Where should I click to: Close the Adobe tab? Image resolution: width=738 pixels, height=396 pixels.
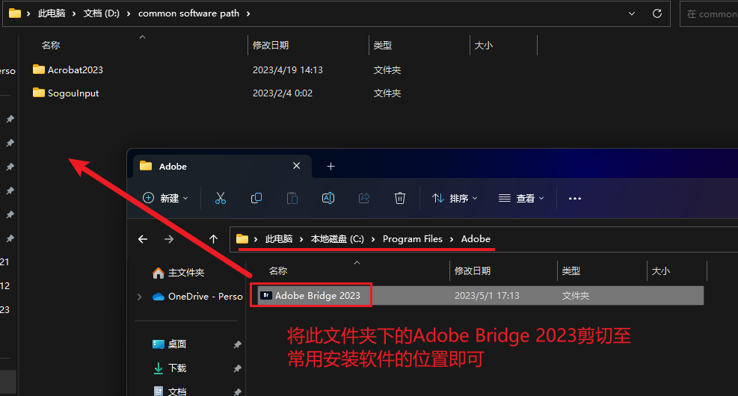[x=297, y=166]
